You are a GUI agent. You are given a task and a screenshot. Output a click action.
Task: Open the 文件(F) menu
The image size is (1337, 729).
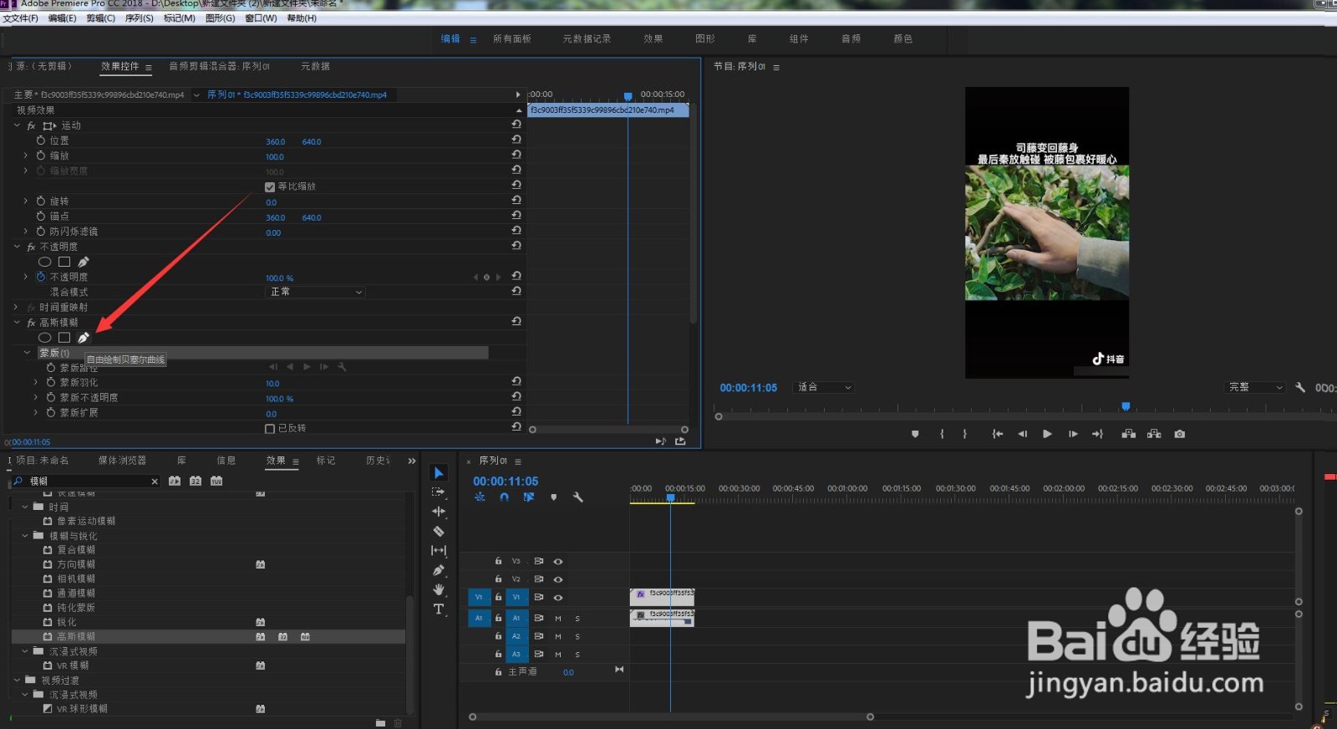tap(20, 18)
